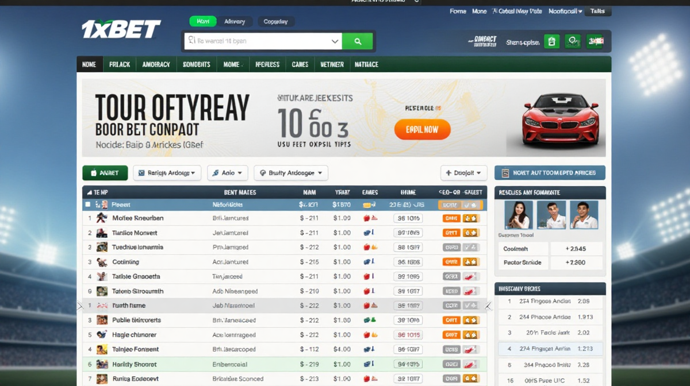The width and height of the screenshot is (690, 386).
Task: Select the green Hom pill tab
Action: [x=203, y=21]
